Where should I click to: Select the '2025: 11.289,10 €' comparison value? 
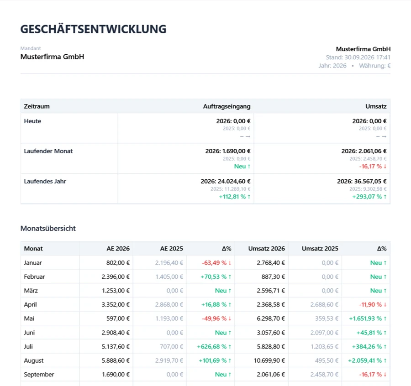[x=231, y=189]
